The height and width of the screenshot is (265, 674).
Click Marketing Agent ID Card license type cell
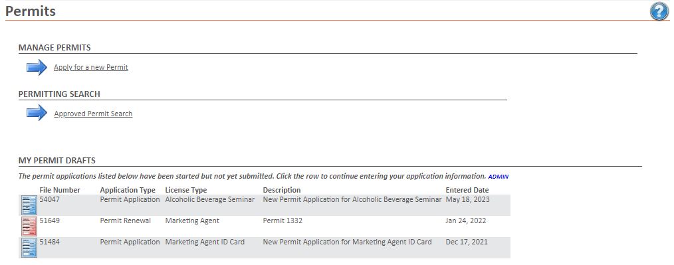coord(205,242)
